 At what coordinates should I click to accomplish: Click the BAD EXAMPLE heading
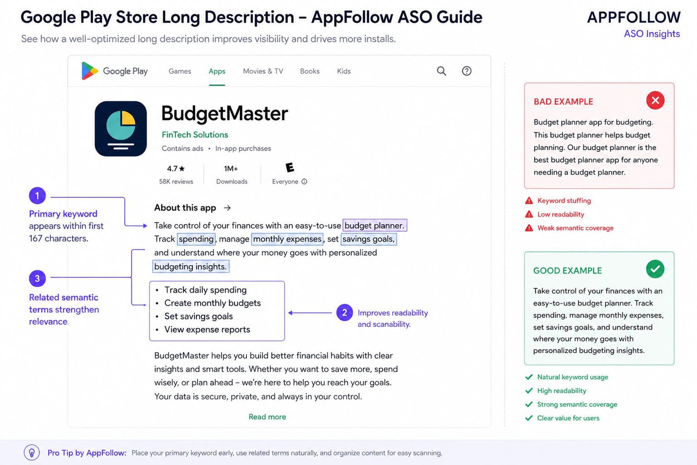[x=563, y=102]
